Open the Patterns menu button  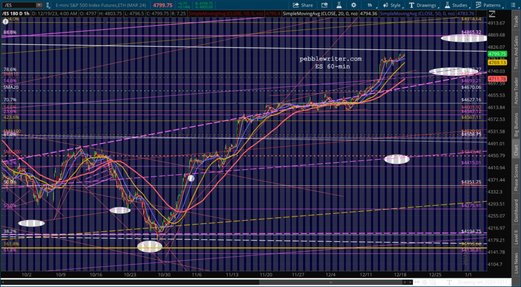tap(488, 5)
